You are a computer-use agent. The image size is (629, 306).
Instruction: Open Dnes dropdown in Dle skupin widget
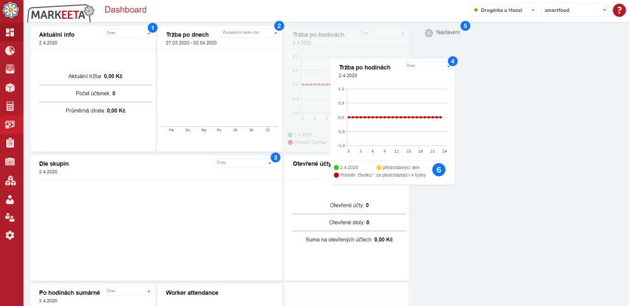[x=243, y=163]
